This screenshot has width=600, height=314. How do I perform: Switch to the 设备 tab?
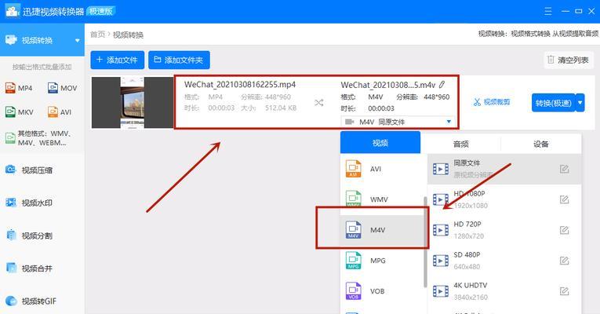pyautogui.click(x=541, y=144)
